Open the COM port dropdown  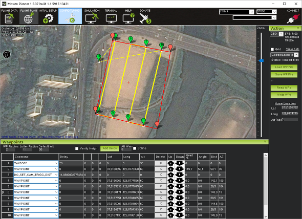pyautogui.click(x=252, y=12)
